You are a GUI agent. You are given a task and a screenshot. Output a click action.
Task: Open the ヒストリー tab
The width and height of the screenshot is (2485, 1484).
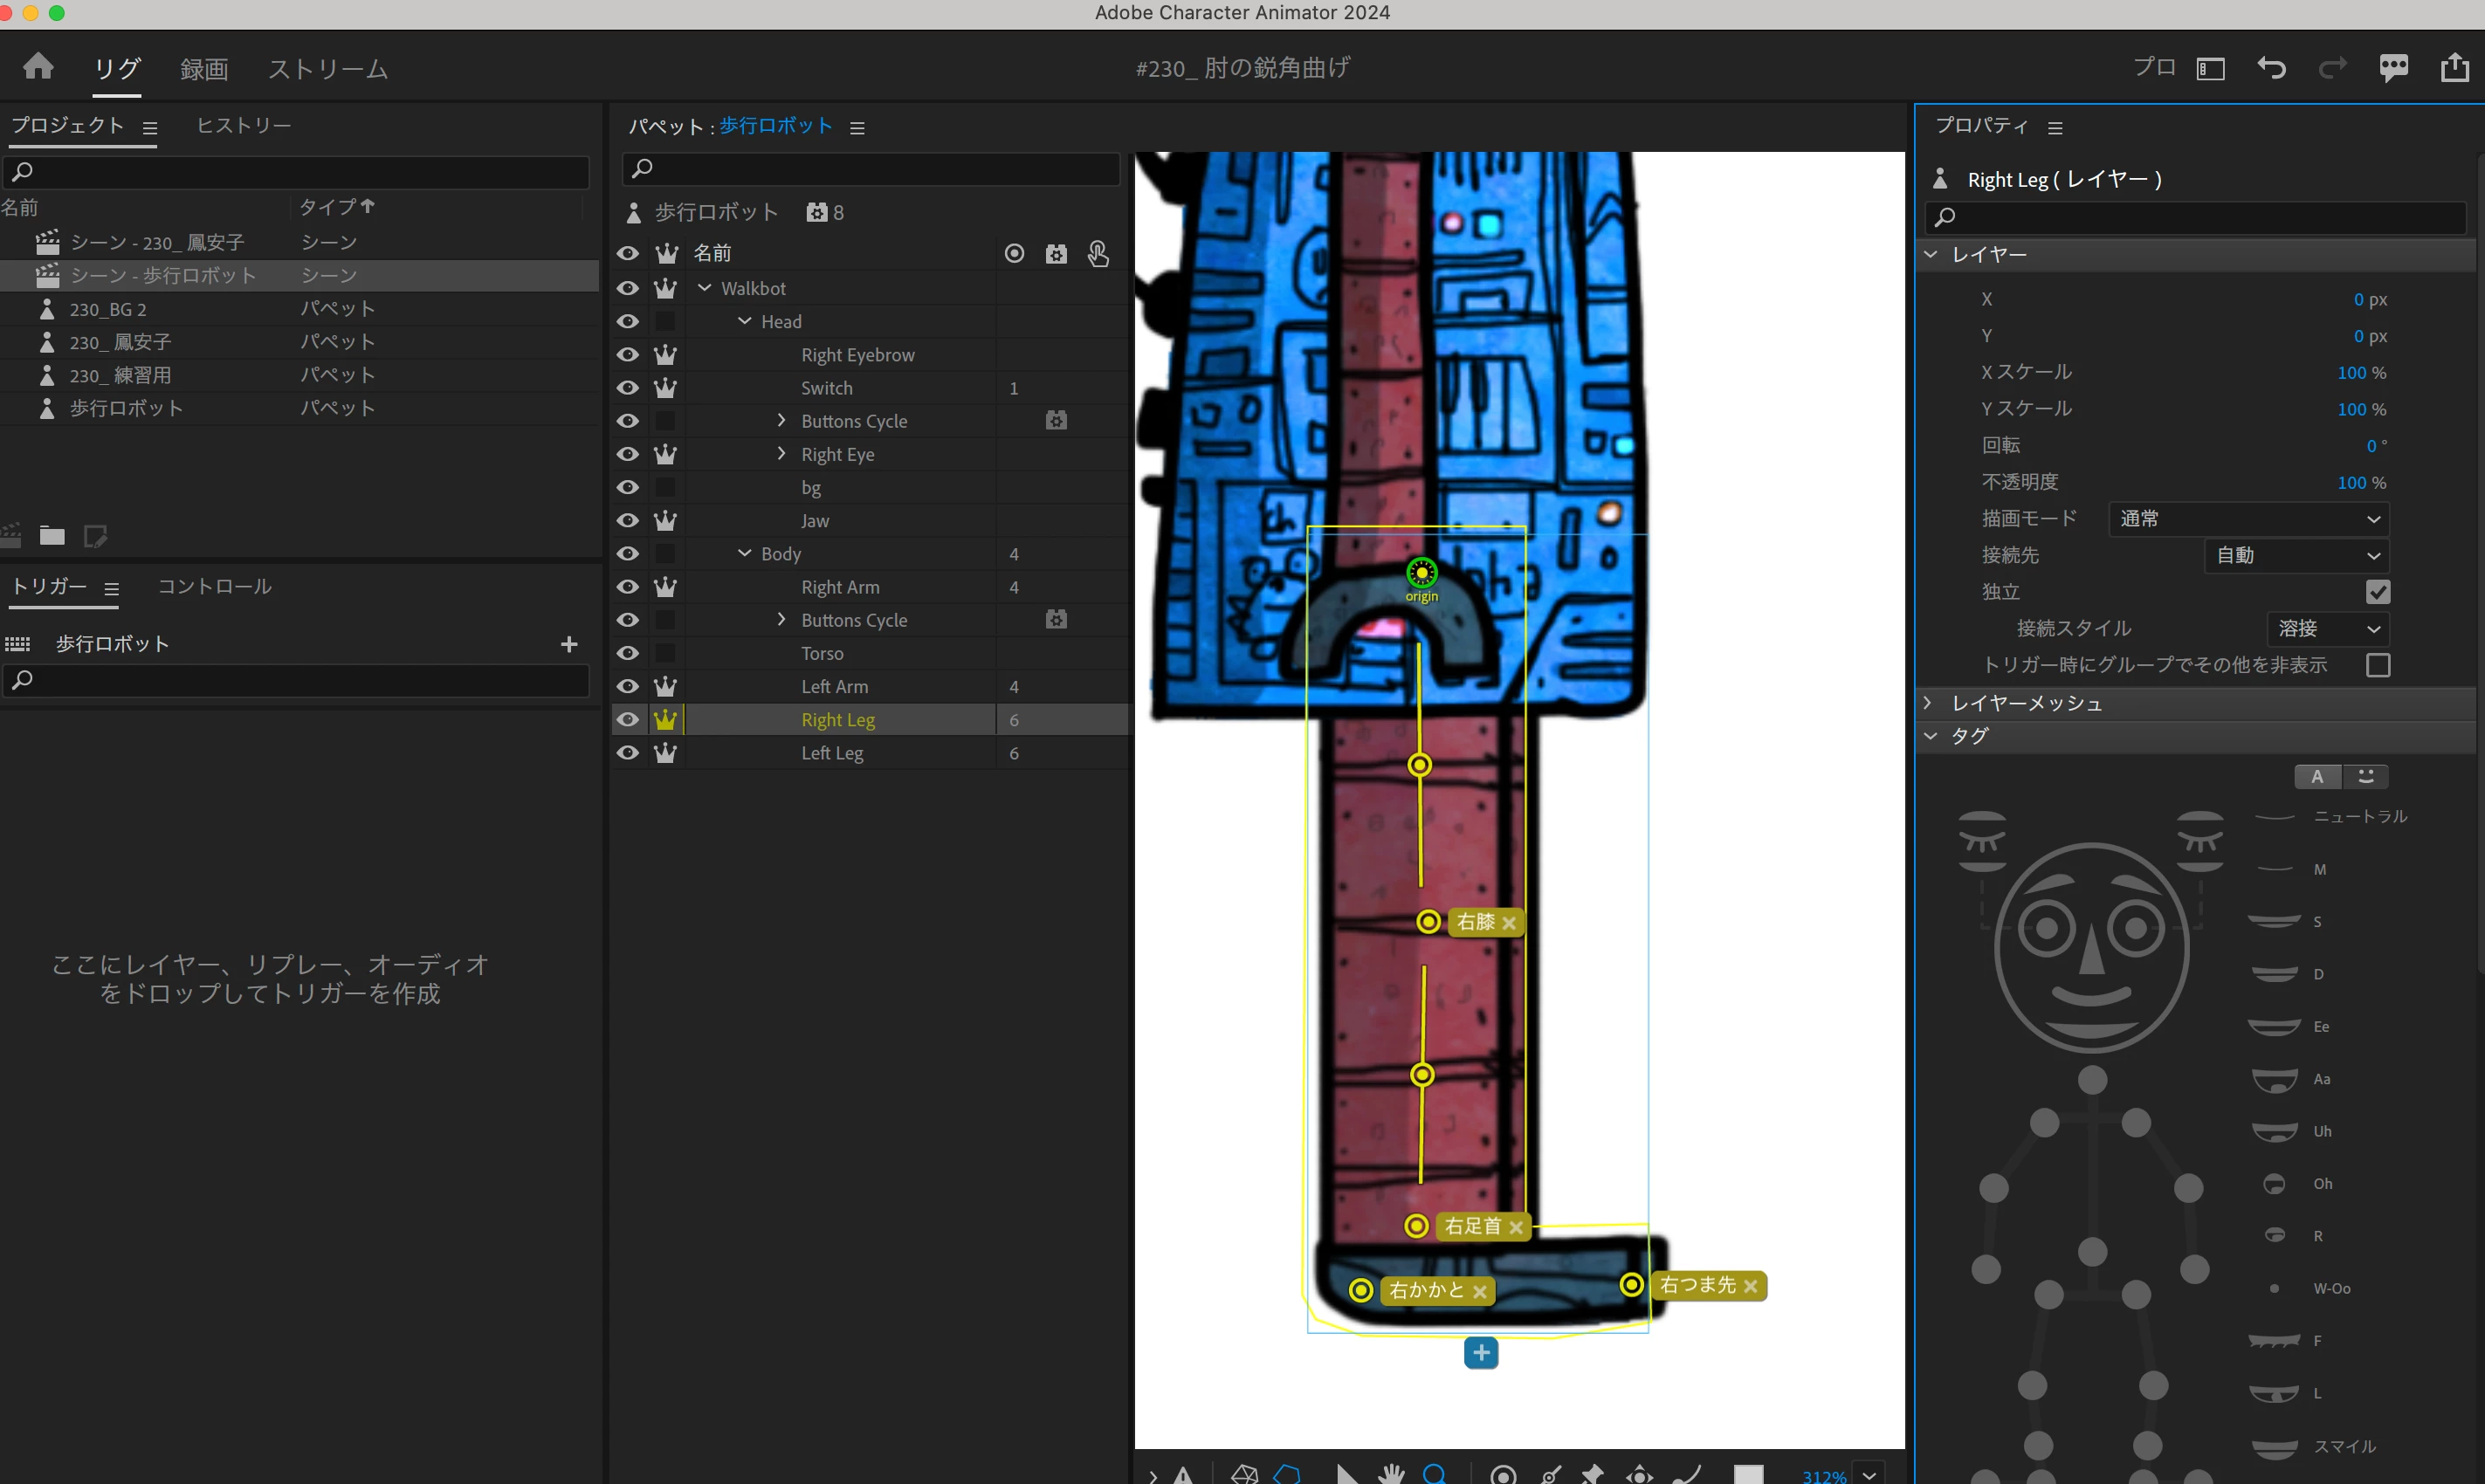click(243, 126)
